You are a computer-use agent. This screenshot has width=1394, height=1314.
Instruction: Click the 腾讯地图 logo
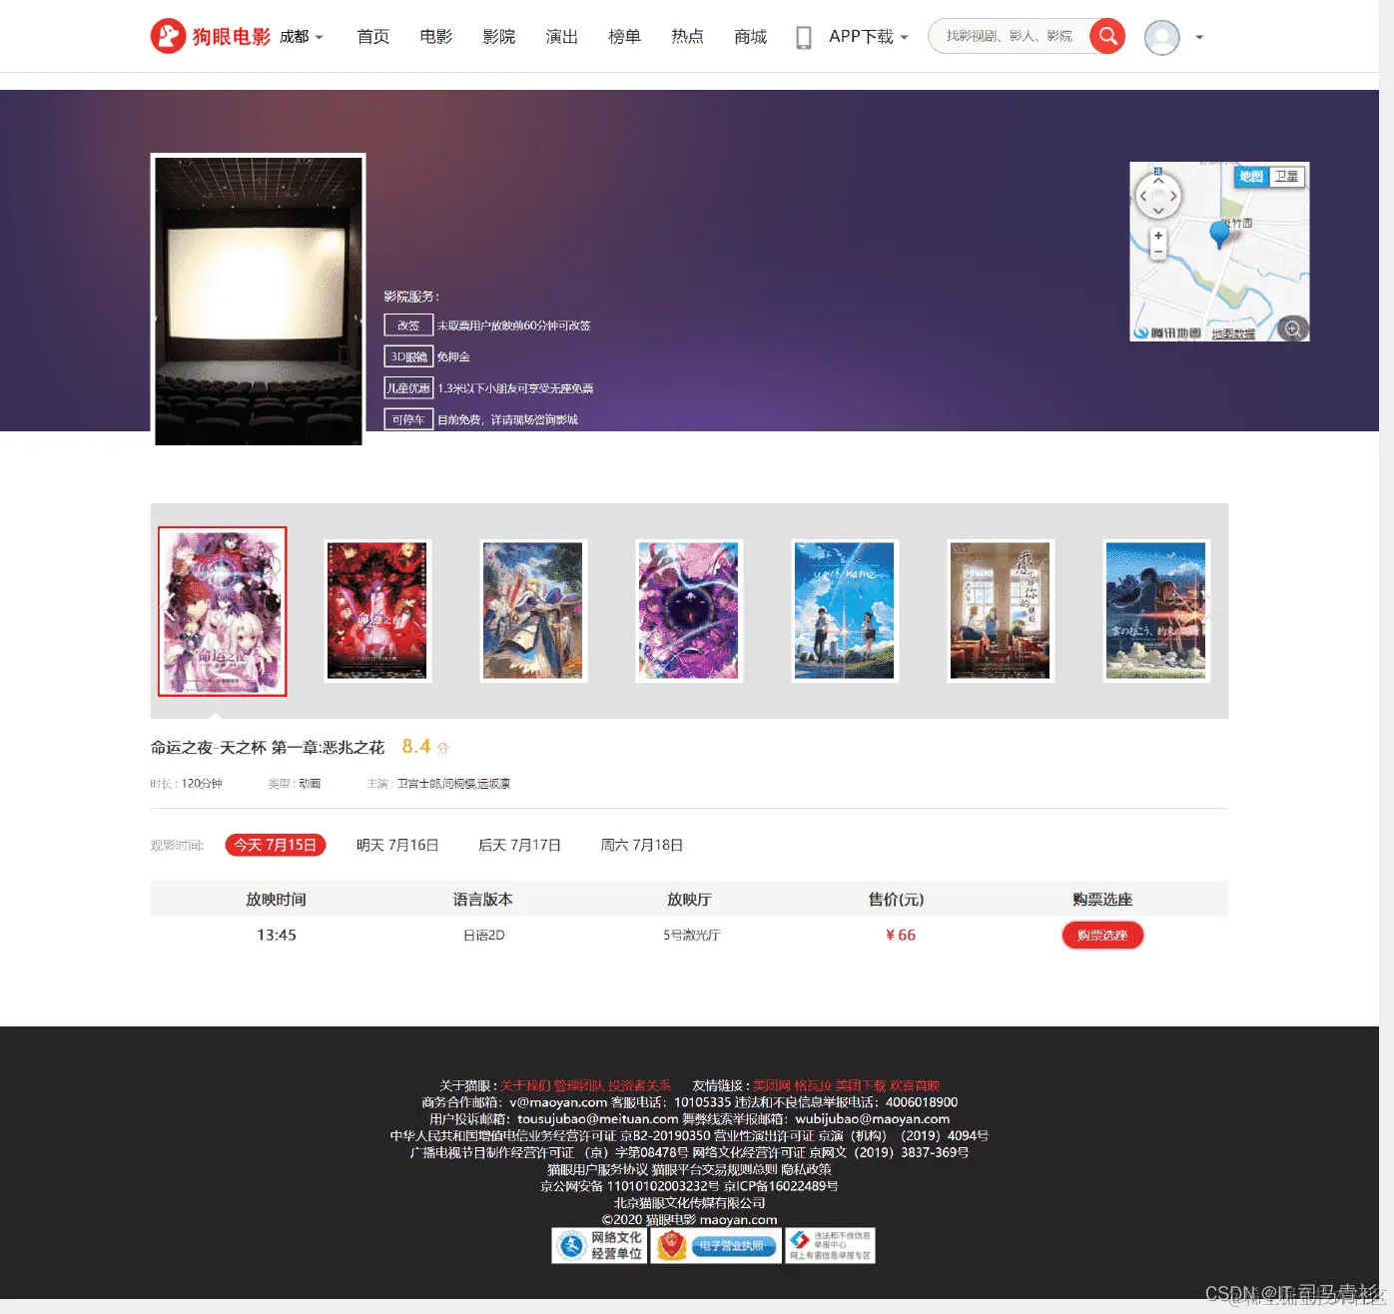coord(1167,332)
